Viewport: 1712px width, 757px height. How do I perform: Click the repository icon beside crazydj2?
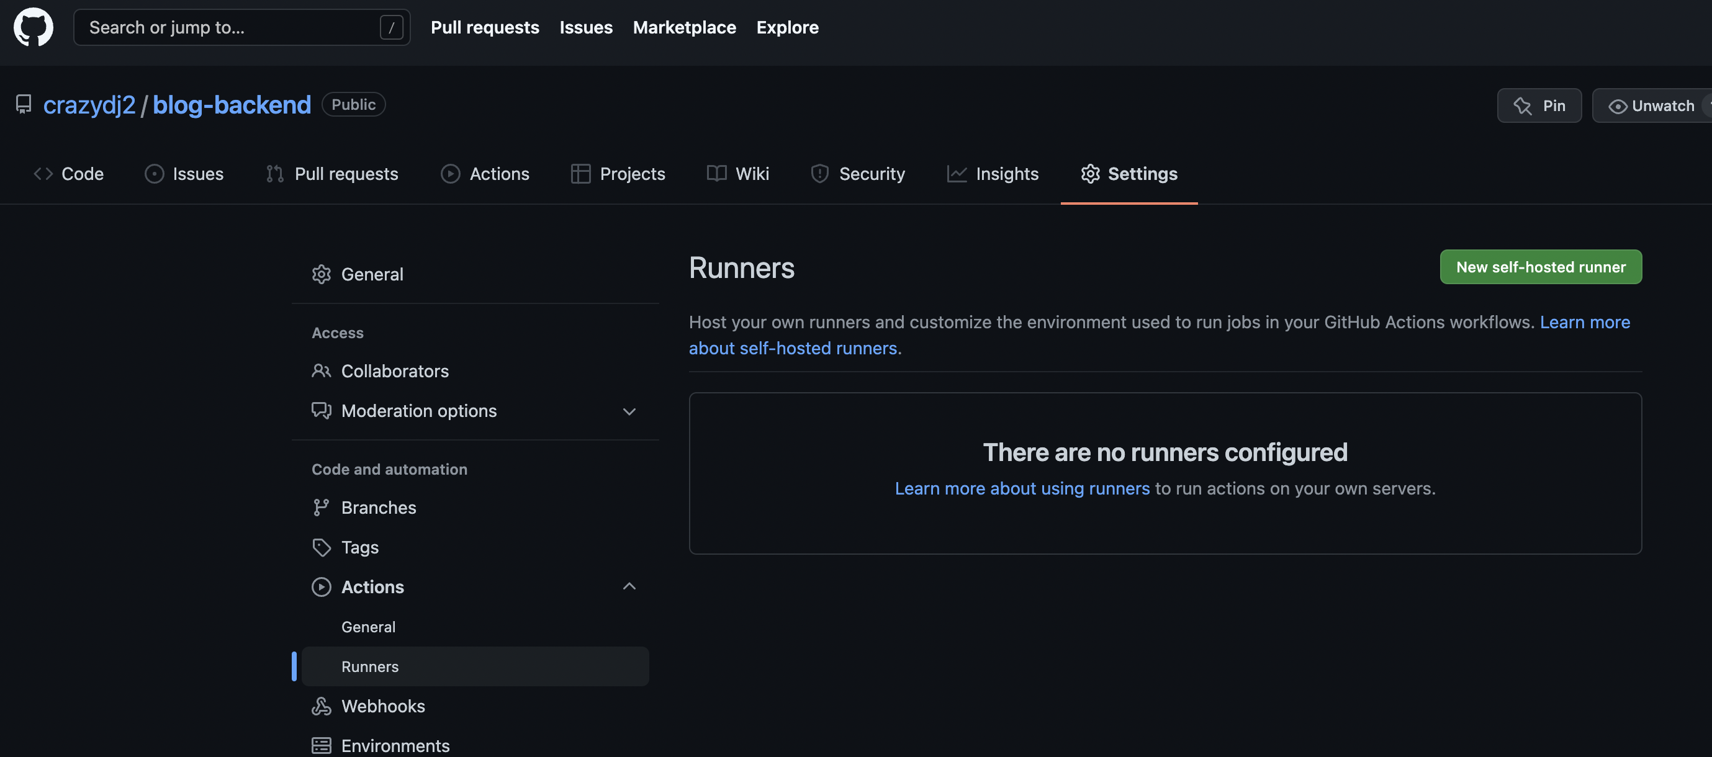[x=23, y=104]
